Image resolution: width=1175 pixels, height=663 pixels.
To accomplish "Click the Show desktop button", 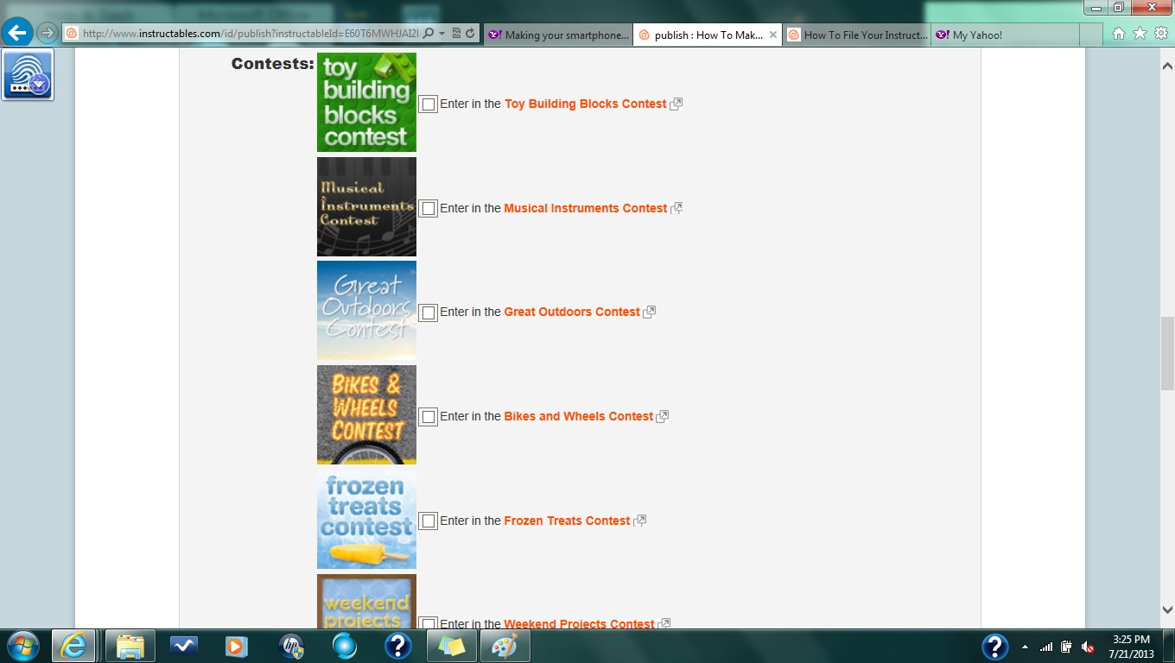I will point(1169,647).
